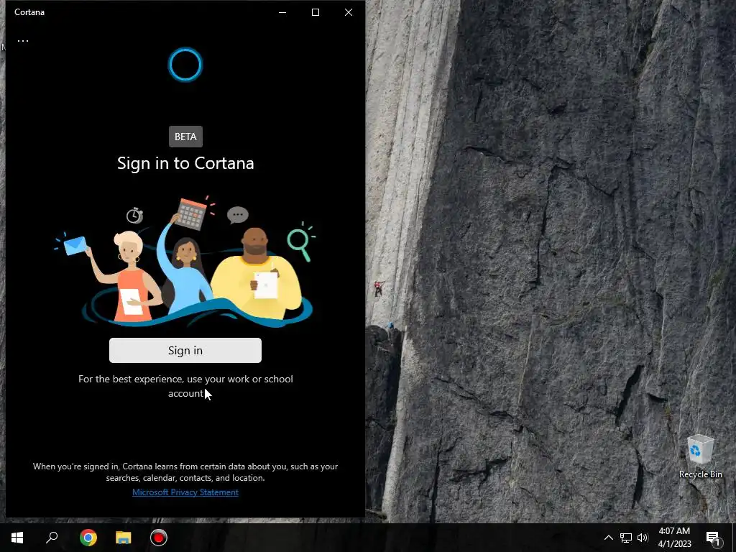Click the Cortana title bar text
Screen dimensions: 736x552
(x=29, y=12)
